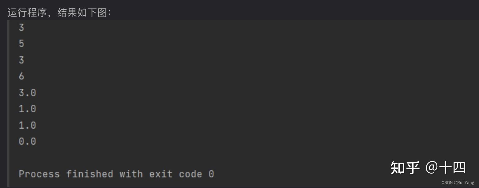
Task: Click the "CSDN @Rui-Yang" watermark
Action: [458, 182]
